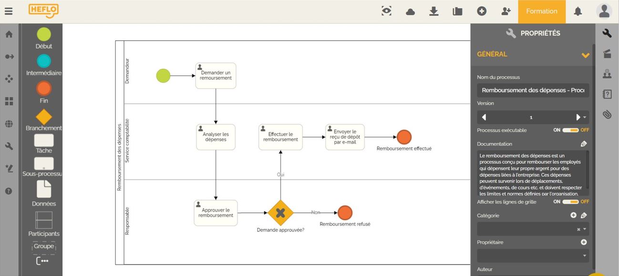Select the Branchement gateway shape
Image resolution: width=619 pixels, height=276 pixels.
click(x=44, y=117)
